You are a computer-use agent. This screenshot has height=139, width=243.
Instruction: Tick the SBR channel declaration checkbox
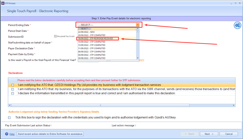click(x=13, y=89)
